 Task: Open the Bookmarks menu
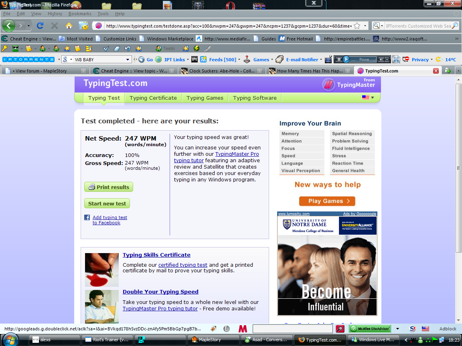pyautogui.click(x=80, y=14)
